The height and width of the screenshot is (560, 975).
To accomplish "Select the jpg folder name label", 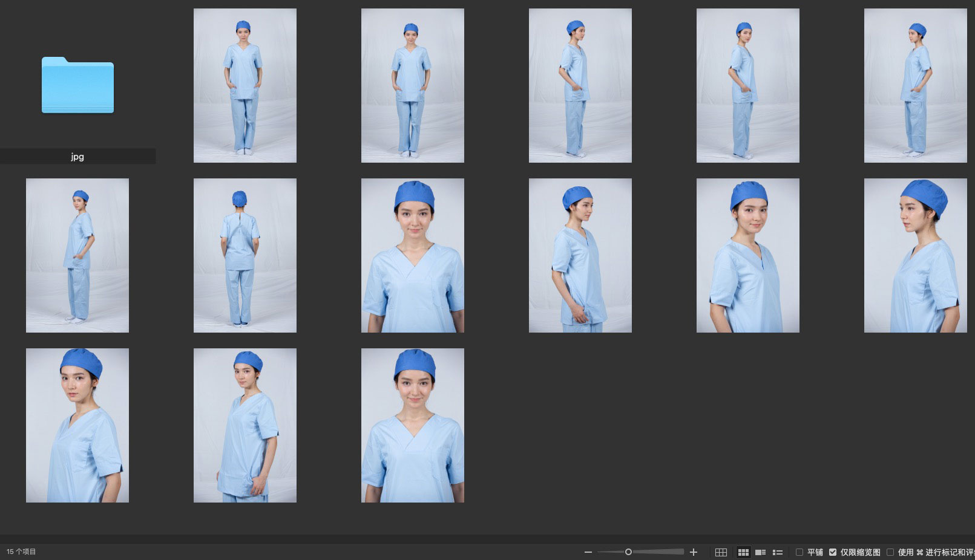I will coord(77,157).
